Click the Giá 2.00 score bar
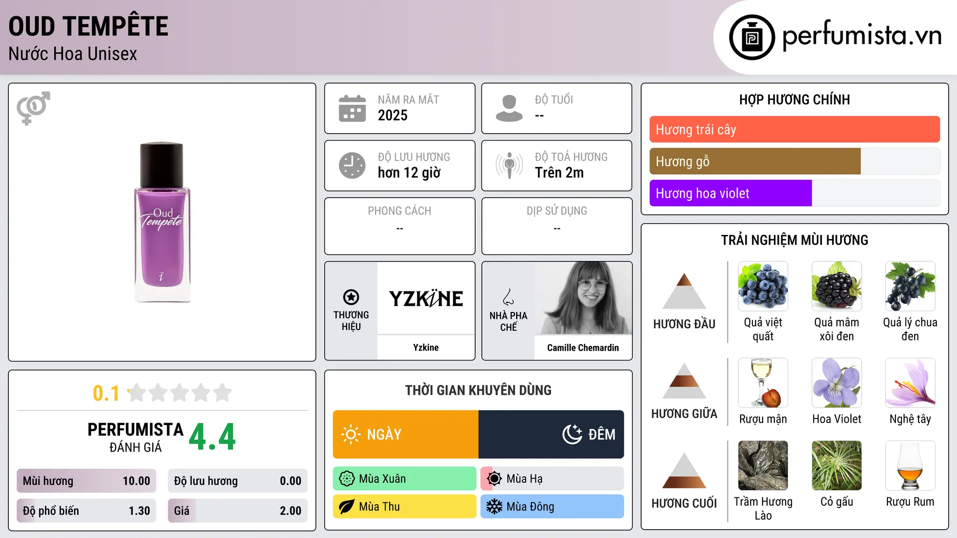Screen dimensions: 957x538 [x=237, y=511]
